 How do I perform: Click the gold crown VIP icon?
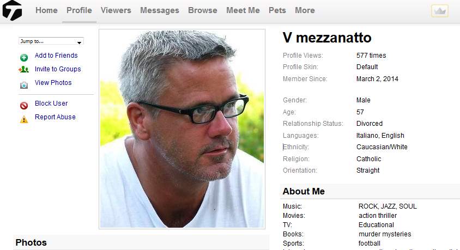[439, 11]
